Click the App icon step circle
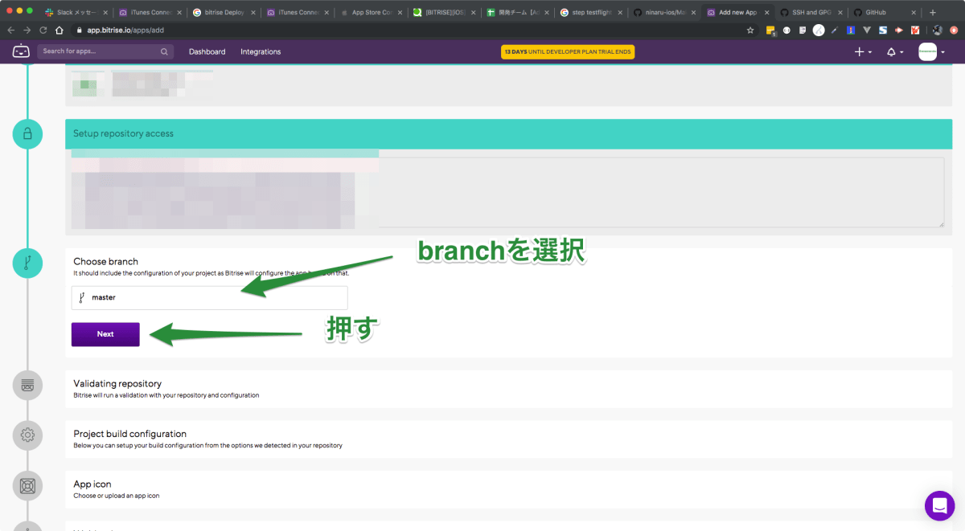The height and width of the screenshot is (531, 965). pos(27,485)
